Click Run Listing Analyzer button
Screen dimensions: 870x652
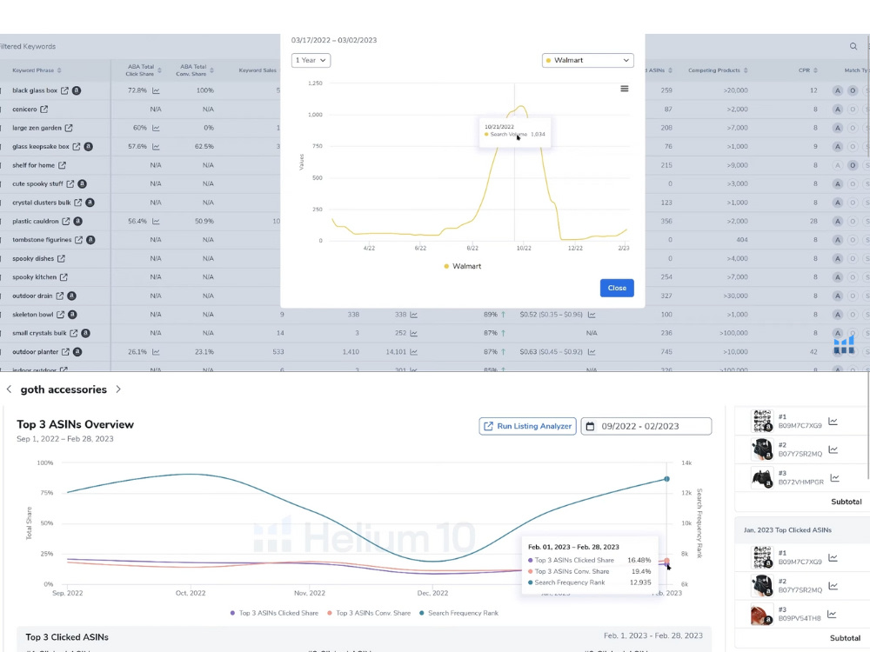click(x=528, y=426)
